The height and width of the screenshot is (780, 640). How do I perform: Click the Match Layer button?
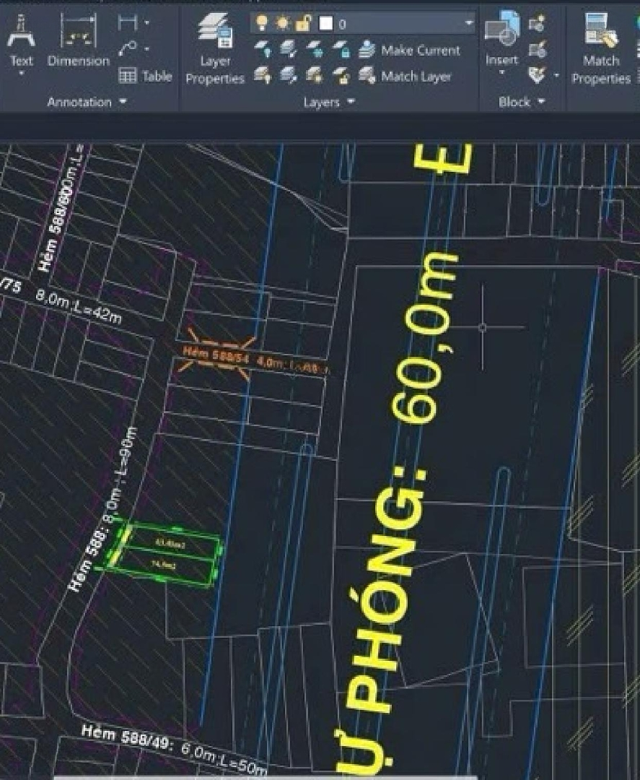tap(405, 76)
